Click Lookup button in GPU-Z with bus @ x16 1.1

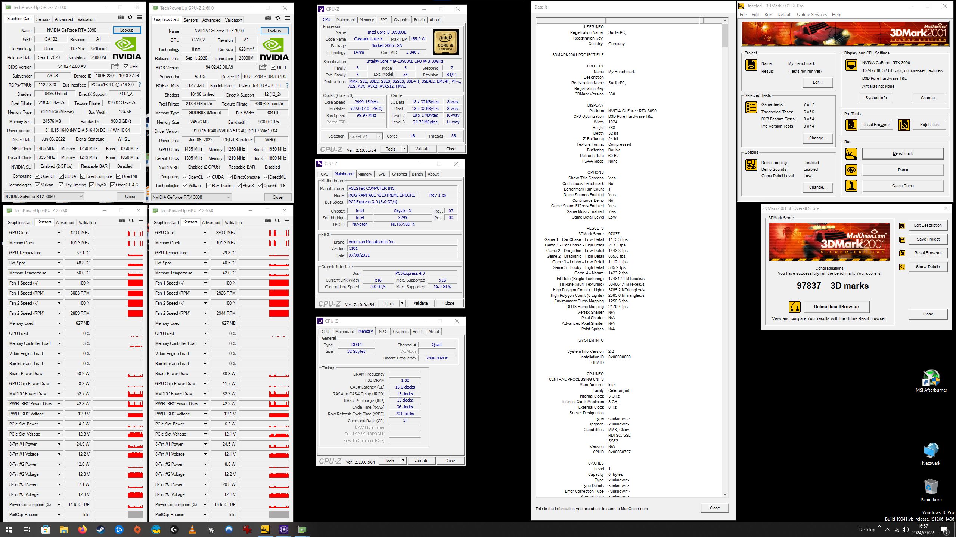click(x=274, y=31)
